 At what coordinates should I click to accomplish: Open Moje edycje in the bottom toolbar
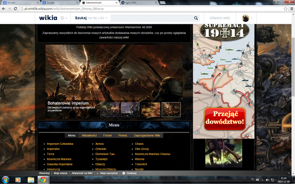[60, 173]
